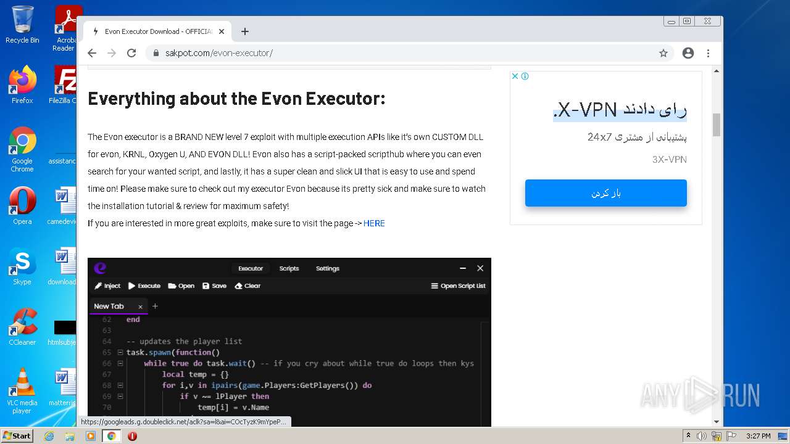
Task: Click the 'Everything about the Evon Executor:' heading
Action: 236,99
